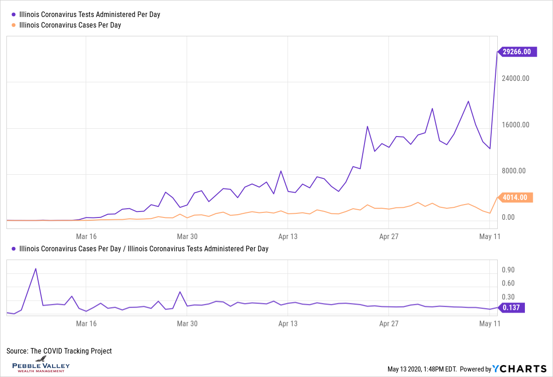Screen dimensions: 553x377
Task: Click the purple dot beside Tests Administered legend
Action: [x=13, y=15]
